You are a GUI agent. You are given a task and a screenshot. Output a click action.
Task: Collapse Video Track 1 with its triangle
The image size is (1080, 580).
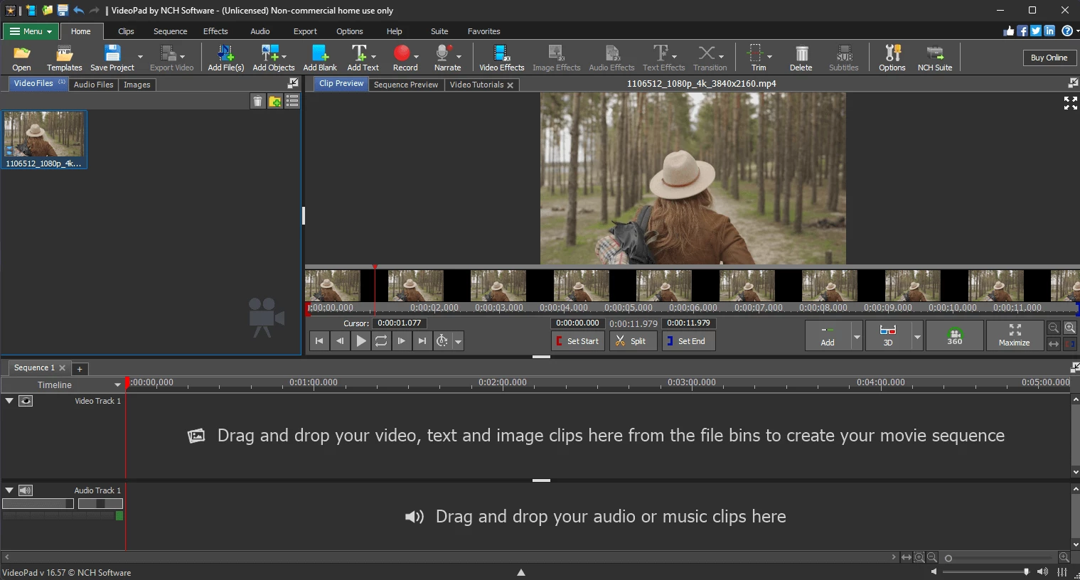9,401
